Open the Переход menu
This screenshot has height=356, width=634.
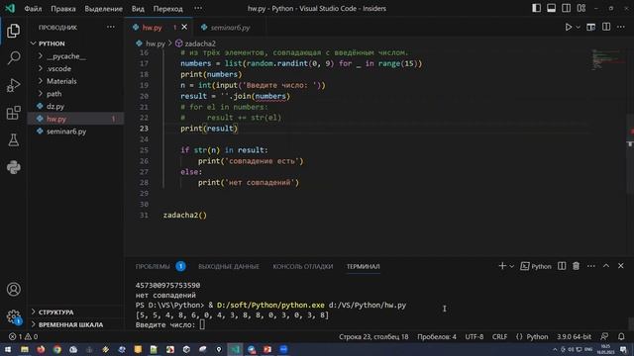tap(167, 9)
